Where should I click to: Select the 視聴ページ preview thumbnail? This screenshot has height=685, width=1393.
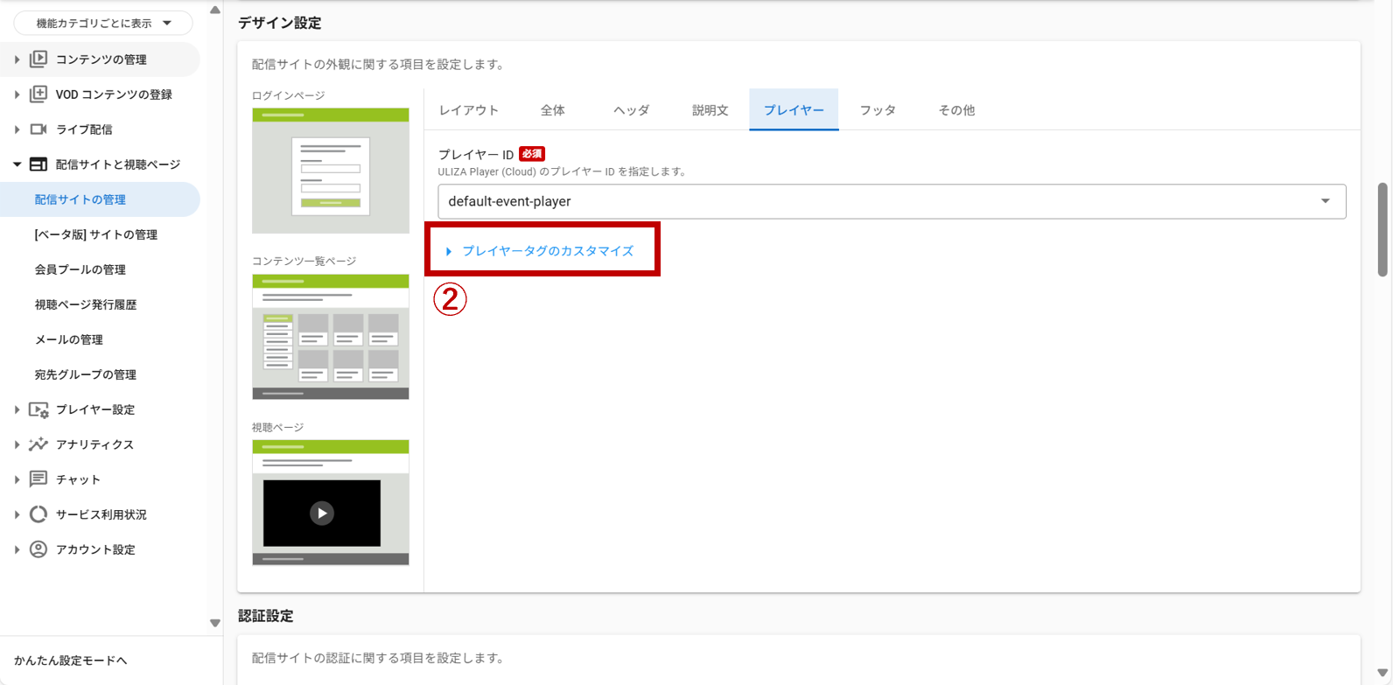pos(331,502)
